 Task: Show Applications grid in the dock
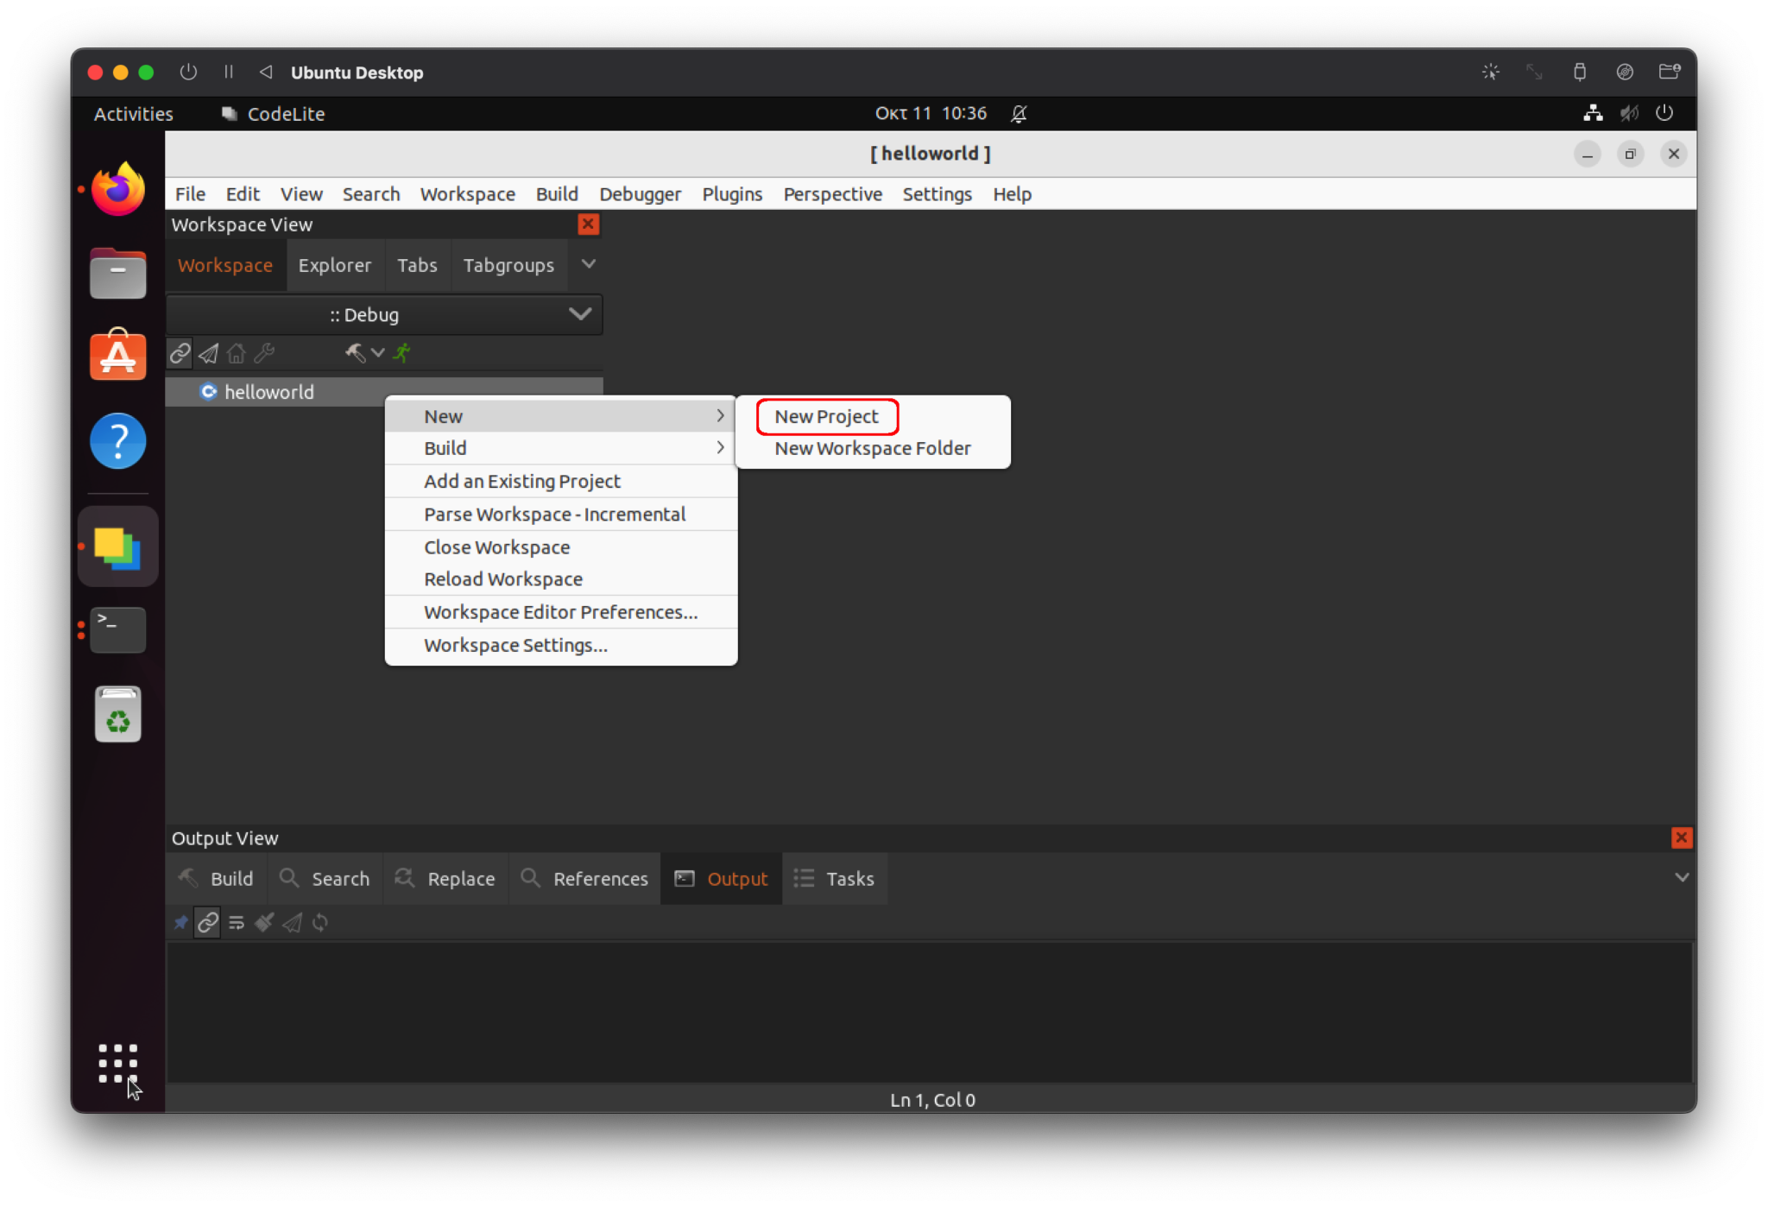[118, 1063]
